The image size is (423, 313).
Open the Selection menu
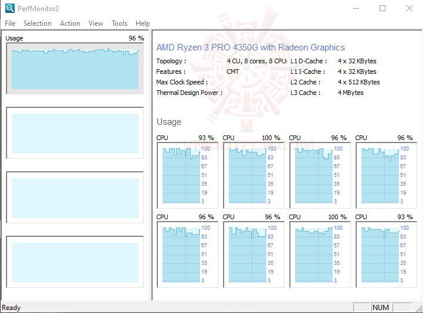pyautogui.click(x=38, y=23)
